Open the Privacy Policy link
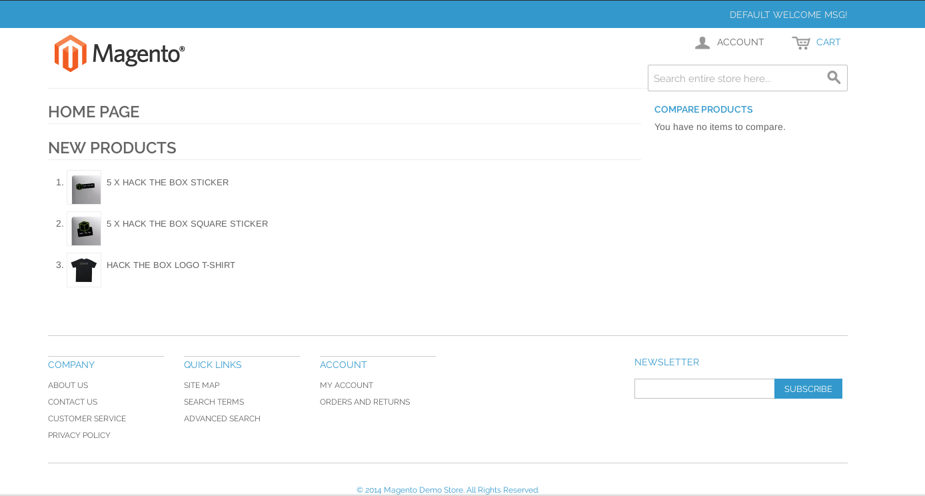This screenshot has width=925, height=496. (79, 435)
